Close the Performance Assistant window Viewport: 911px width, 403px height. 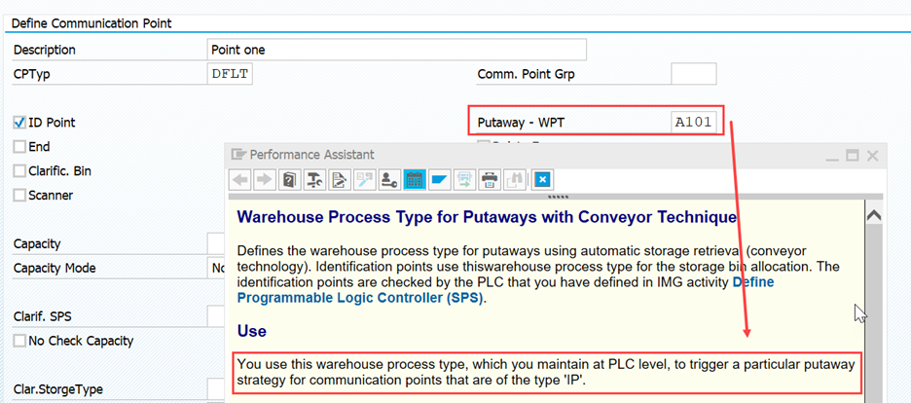point(871,155)
